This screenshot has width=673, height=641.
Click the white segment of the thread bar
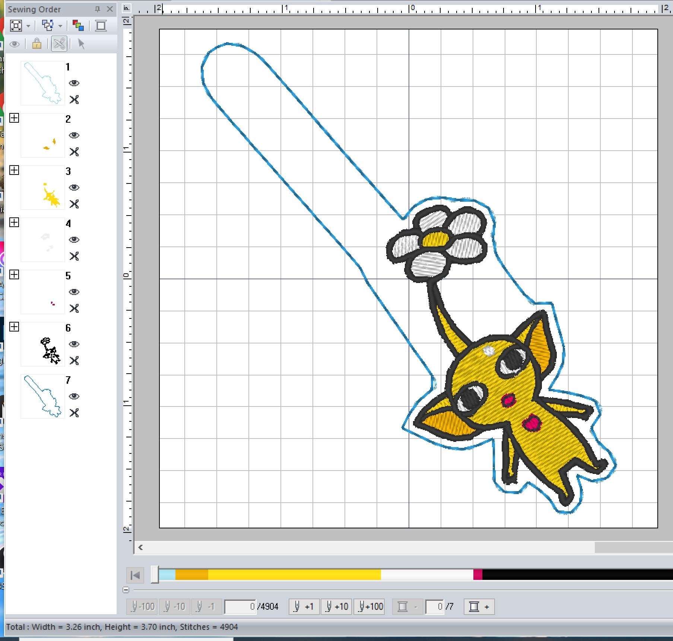(427, 575)
